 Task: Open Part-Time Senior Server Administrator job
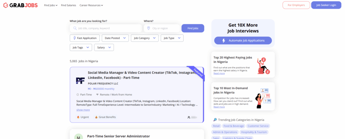(x=119, y=136)
